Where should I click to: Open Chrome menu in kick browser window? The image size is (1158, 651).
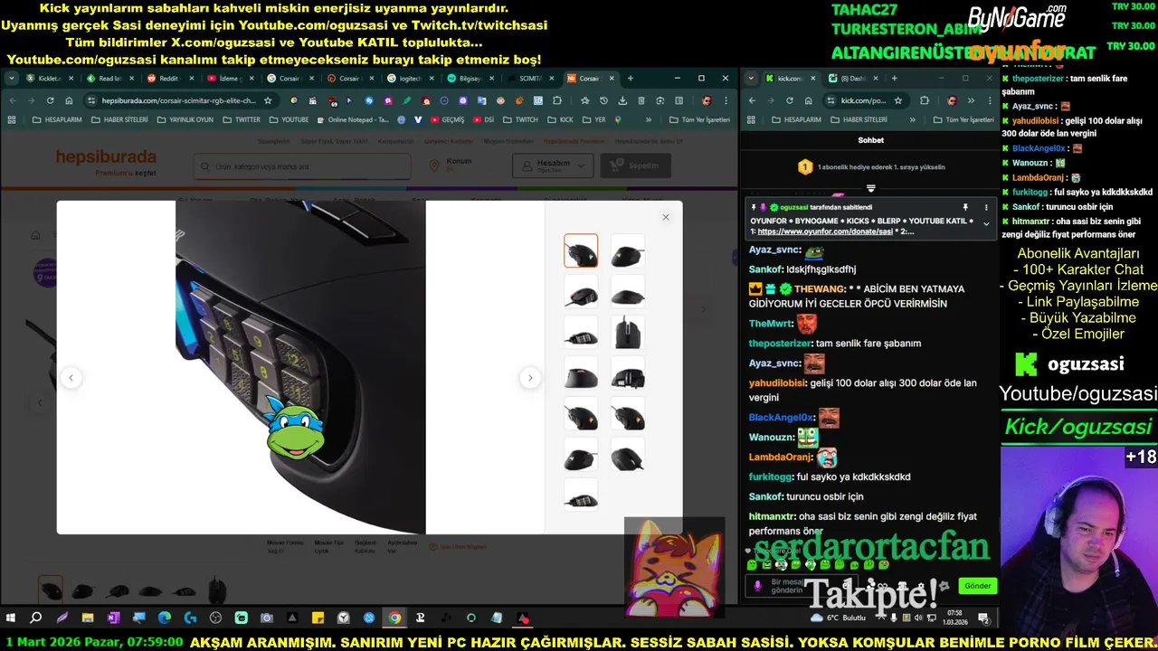(988, 100)
